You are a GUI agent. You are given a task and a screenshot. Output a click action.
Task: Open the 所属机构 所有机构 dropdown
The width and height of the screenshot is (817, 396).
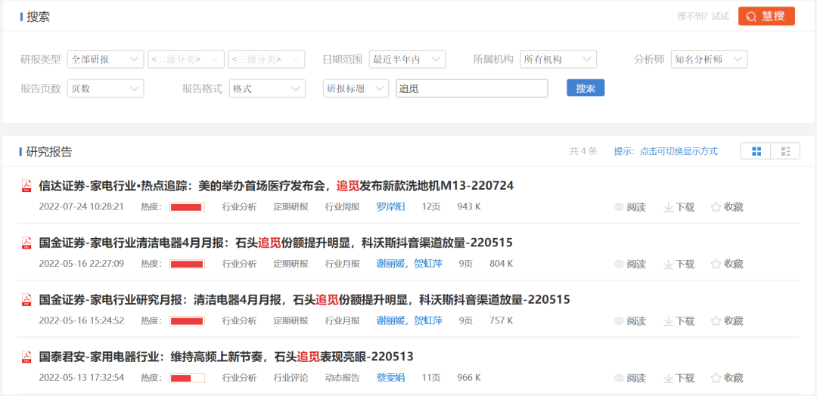click(x=558, y=59)
